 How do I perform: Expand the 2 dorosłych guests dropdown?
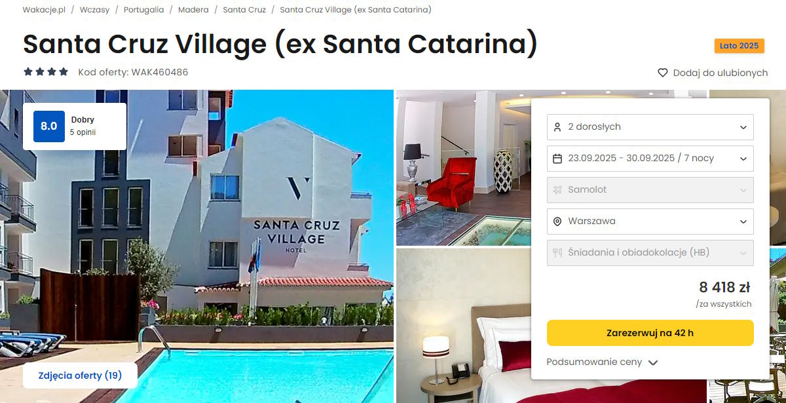pyautogui.click(x=650, y=127)
